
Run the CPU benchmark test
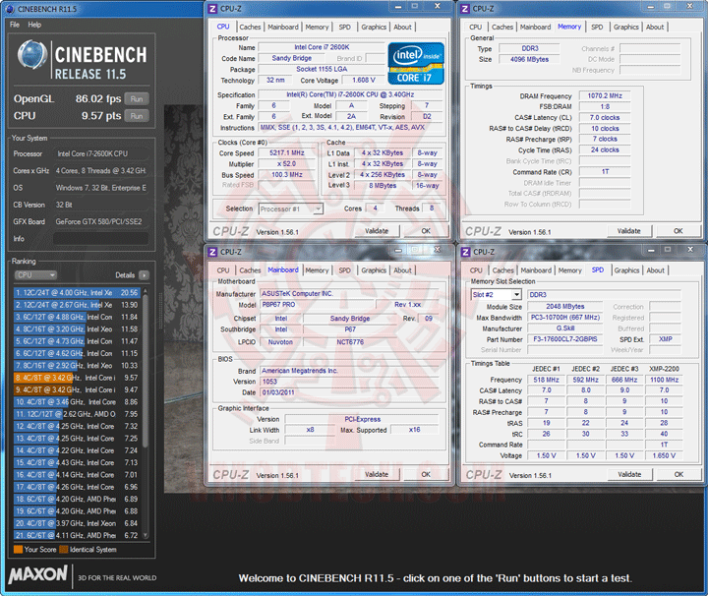click(x=137, y=116)
